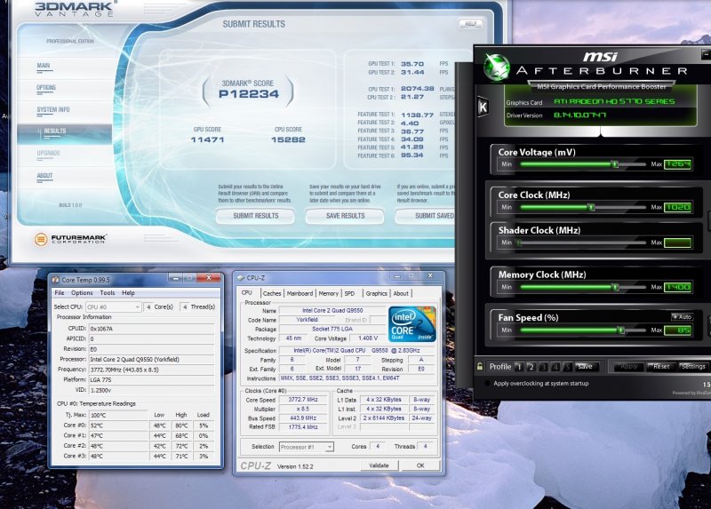Screen dimensions: 711x509
Task: Click the Submit Saved button in 3DMark
Action: [425, 216]
